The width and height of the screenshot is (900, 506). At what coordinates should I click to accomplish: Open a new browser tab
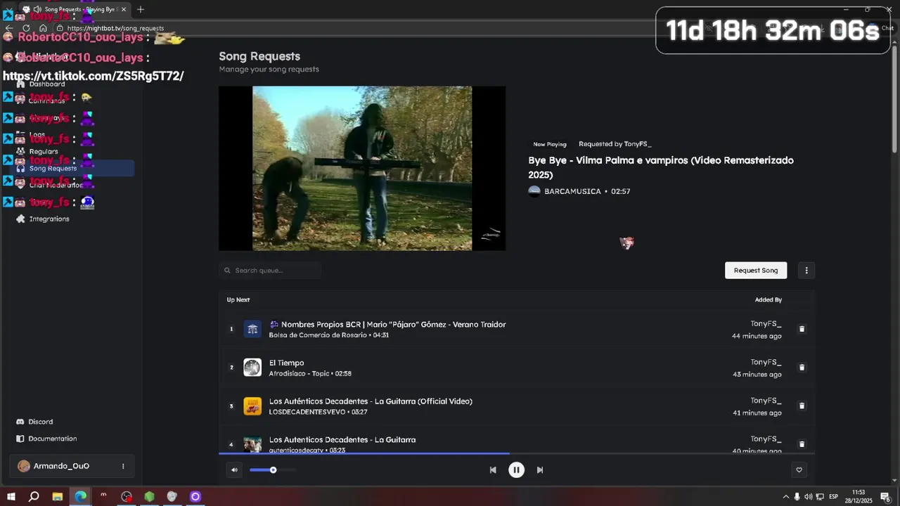click(x=141, y=9)
